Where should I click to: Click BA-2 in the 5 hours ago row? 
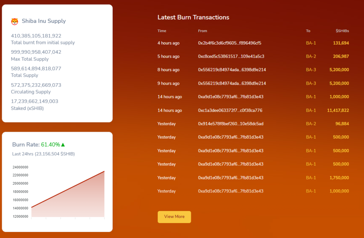point(311,56)
